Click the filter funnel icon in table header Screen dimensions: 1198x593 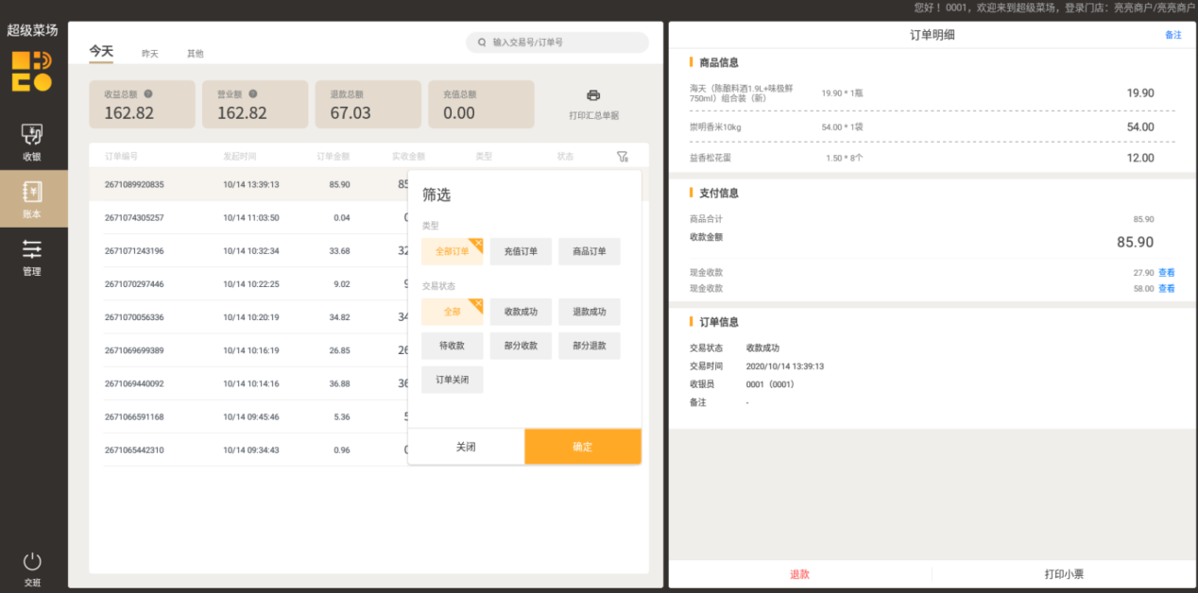[x=622, y=157]
